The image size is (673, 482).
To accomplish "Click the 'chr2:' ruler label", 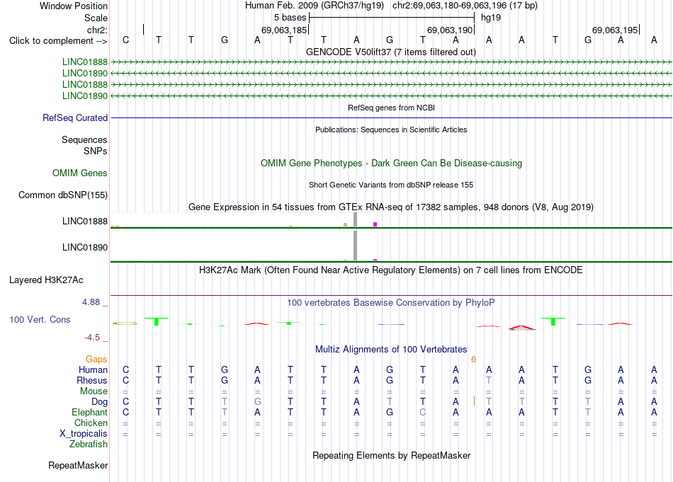I will pos(97,30).
